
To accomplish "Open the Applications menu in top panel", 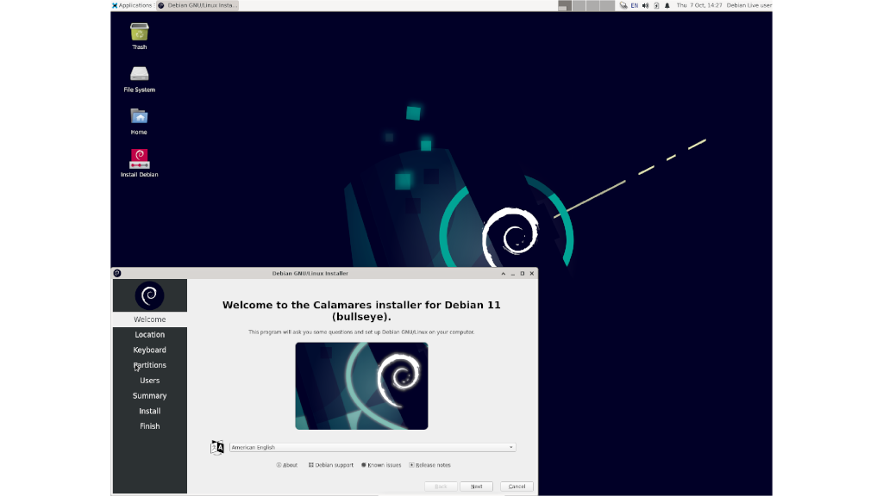I will click(132, 5).
